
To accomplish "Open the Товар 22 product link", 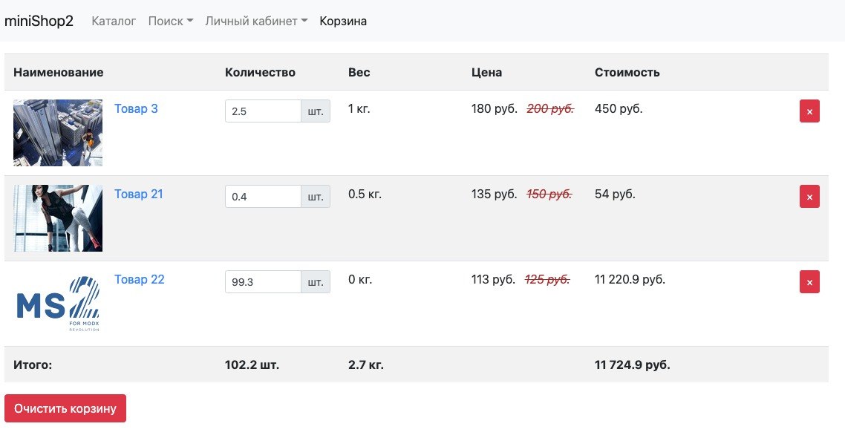I will click(x=139, y=280).
